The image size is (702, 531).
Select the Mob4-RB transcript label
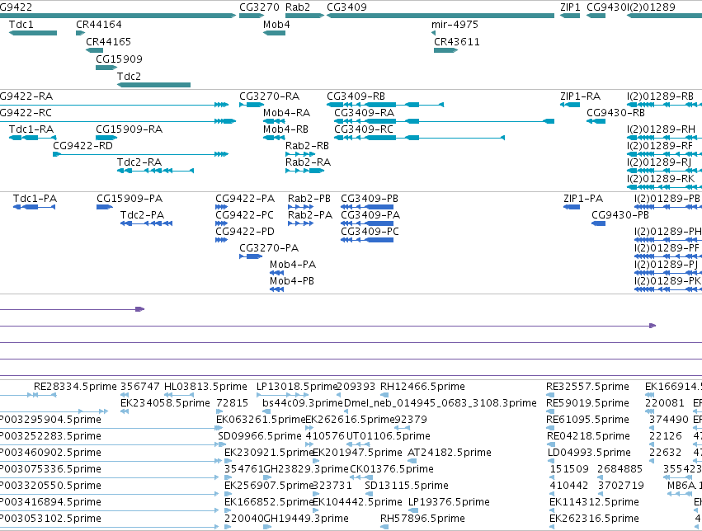pos(285,129)
